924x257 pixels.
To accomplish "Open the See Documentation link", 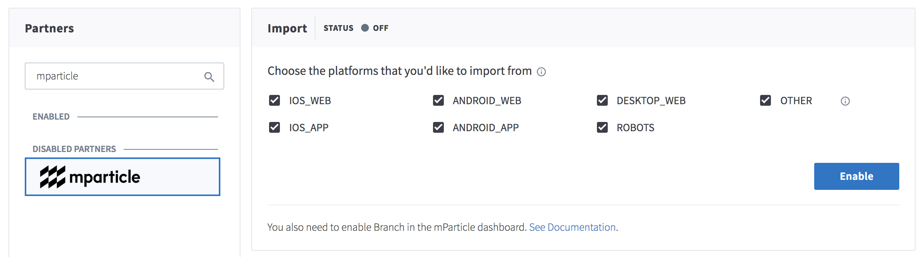I will pyautogui.click(x=572, y=227).
